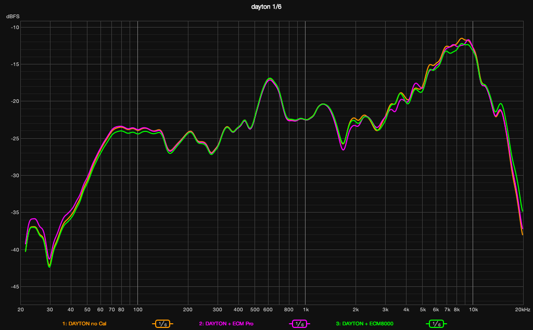The width and height of the screenshot is (533, 330).
Task: Click the '1: DAYTON no Cal' legend label
Action: [84, 324]
